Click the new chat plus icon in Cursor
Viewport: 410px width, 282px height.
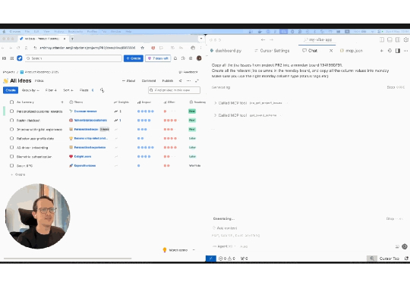pyautogui.click(x=381, y=51)
